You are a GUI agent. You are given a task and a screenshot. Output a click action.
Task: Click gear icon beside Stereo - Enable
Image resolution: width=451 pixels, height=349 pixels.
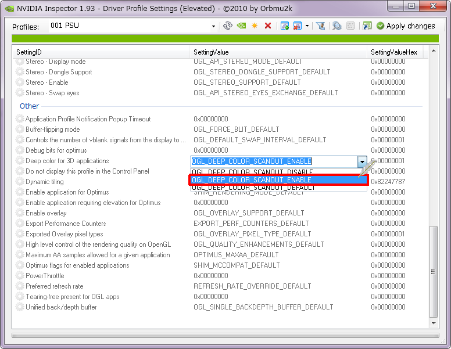(20, 82)
